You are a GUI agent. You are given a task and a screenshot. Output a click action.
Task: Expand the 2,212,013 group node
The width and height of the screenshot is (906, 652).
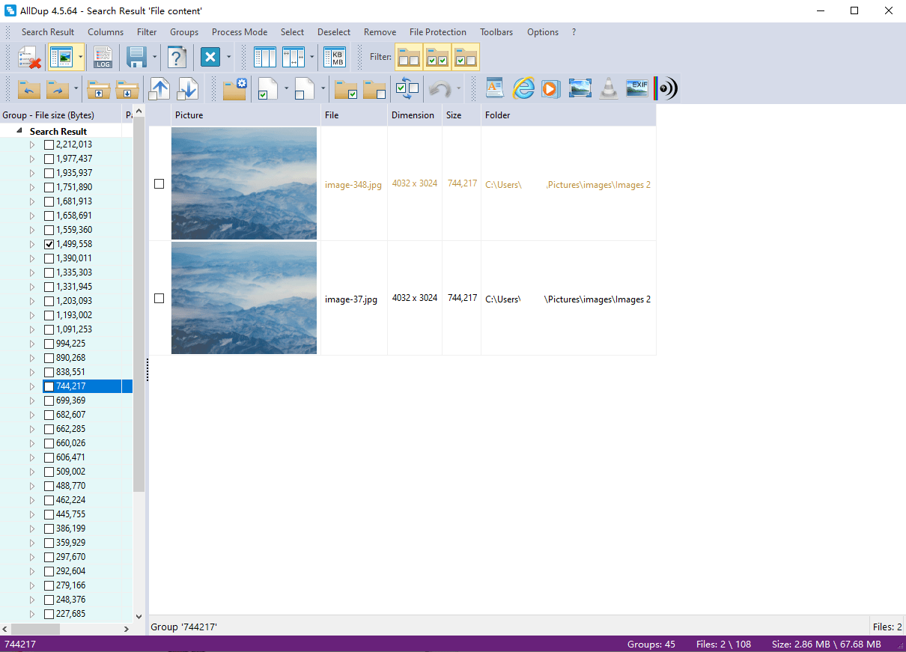coord(31,144)
